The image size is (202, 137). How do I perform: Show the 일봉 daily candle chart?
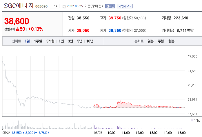pos(151,41)
